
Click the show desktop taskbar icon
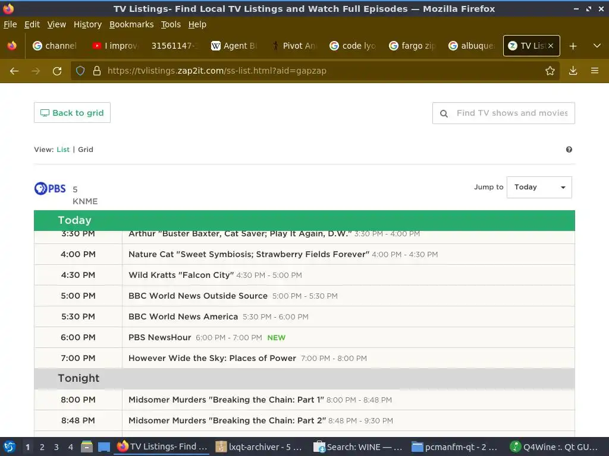(103, 446)
